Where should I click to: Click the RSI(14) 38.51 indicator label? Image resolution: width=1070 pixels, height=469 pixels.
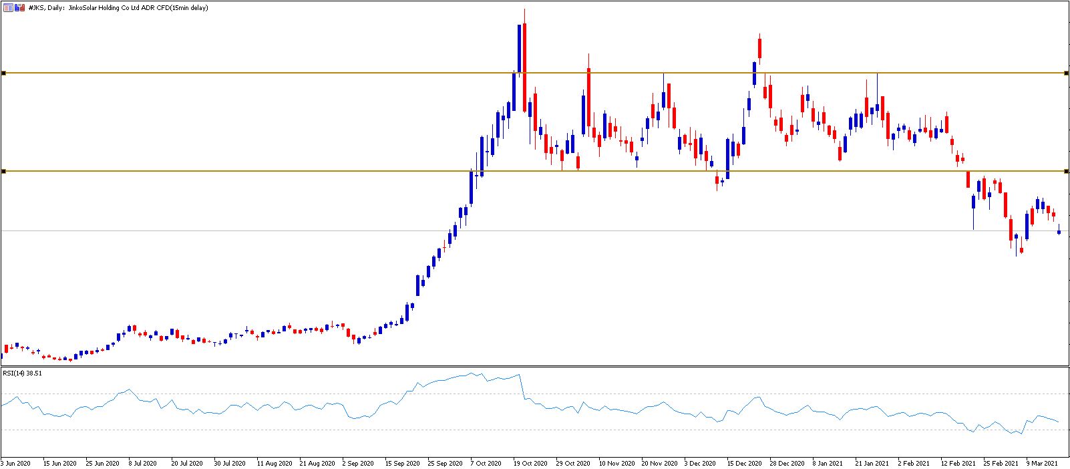click(23, 373)
